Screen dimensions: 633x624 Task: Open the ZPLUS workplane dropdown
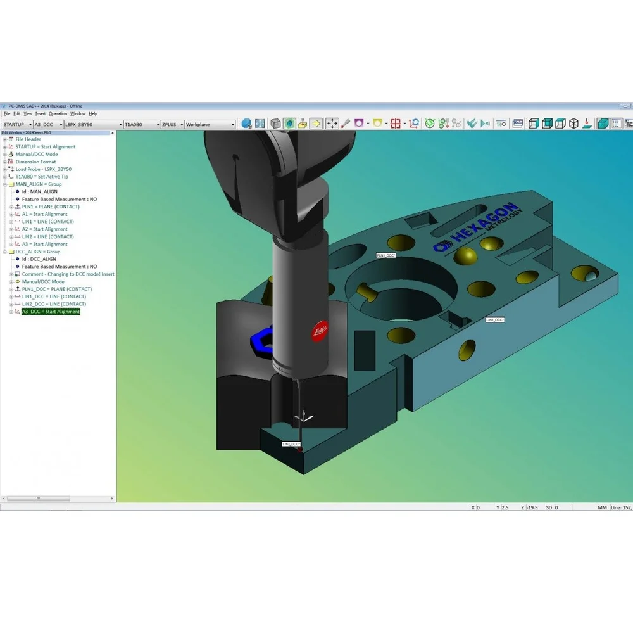tap(182, 124)
